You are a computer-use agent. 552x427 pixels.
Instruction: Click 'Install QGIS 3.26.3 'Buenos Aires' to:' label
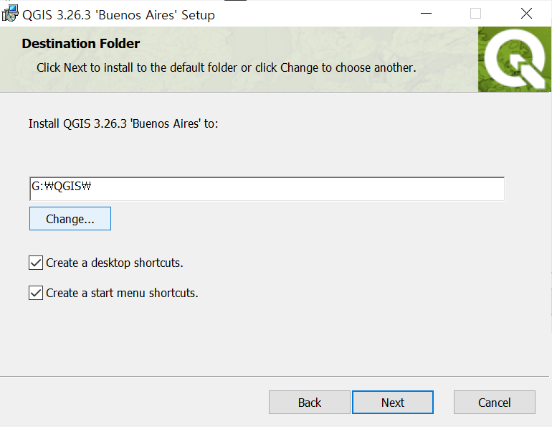coord(123,123)
